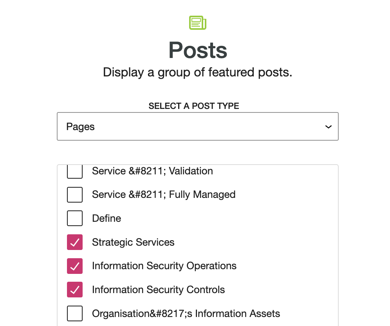
Task: Uncheck Information Security Operations checkbox
Action: click(75, 266)
